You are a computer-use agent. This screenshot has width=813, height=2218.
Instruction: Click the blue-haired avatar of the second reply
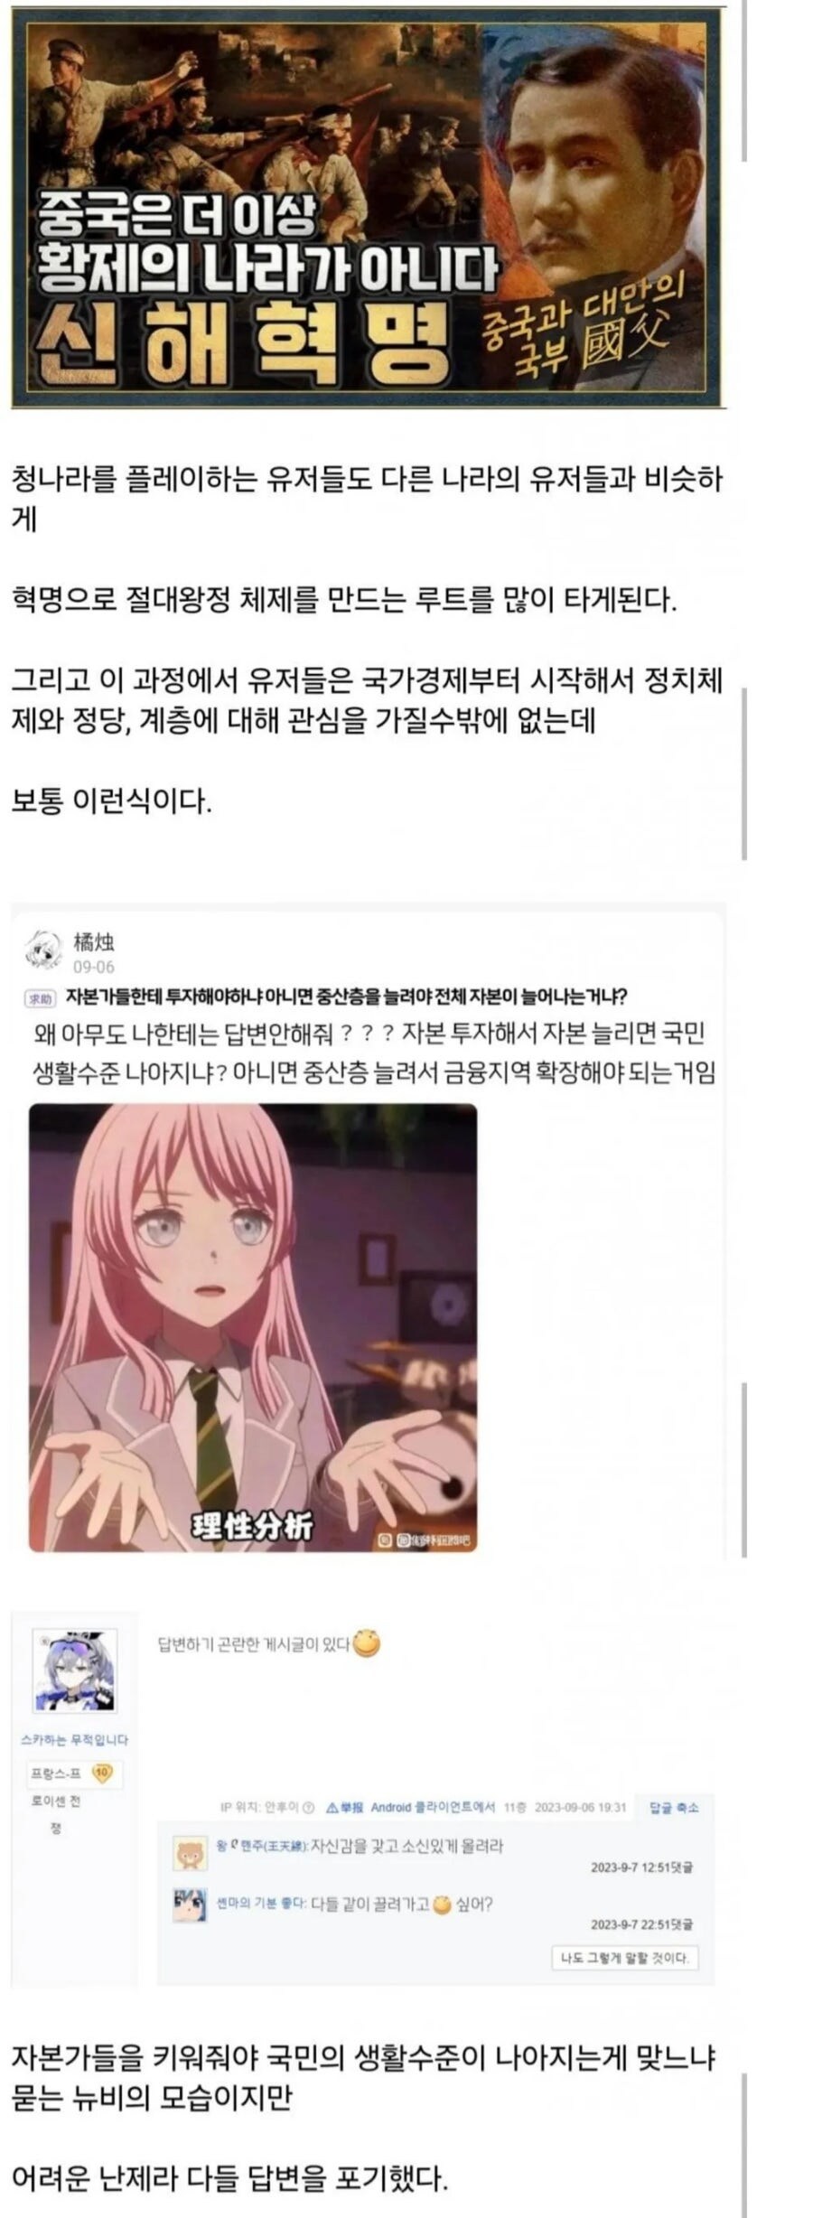pyautogui.click(x=190, y=1904)
